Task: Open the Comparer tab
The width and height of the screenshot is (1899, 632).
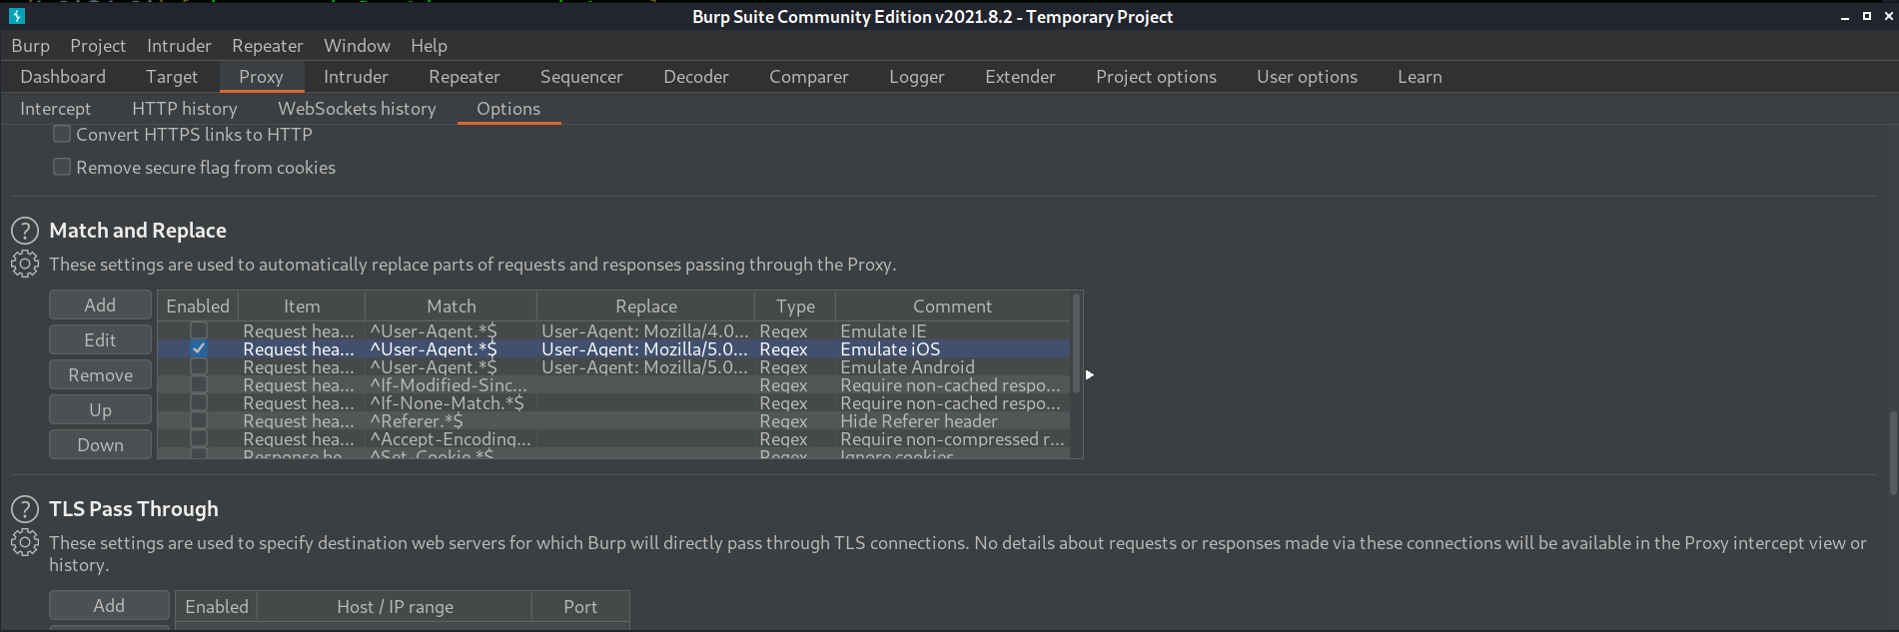Action: pos(809,77)
